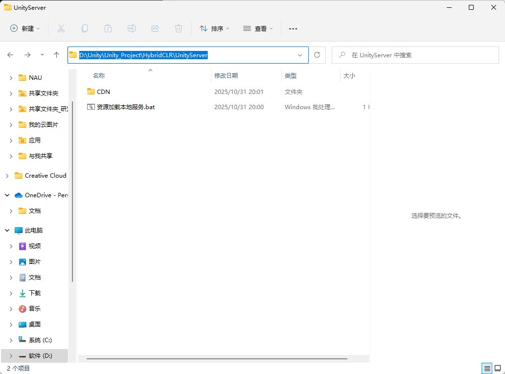Image resolution: width=505 pixels, height=374 pixels.
Task: Select the CDN folder
Action: (98, 92)
